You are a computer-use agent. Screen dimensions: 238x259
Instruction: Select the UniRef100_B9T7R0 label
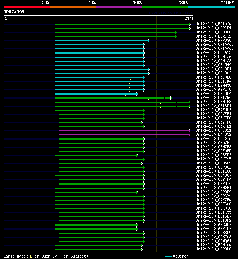pos(213,97)
